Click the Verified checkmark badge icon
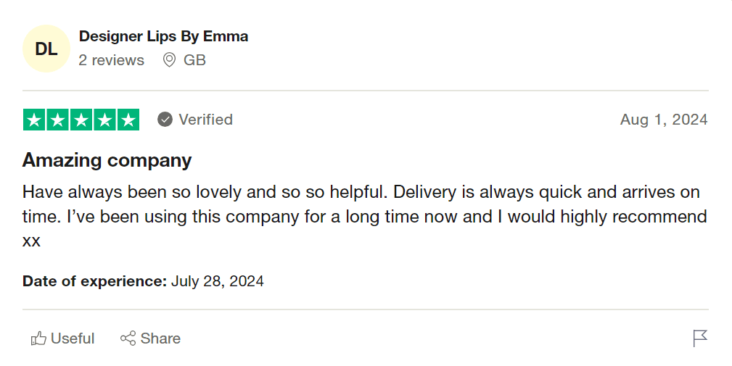The height and width of the screenshot is (366, 732). 165,120
